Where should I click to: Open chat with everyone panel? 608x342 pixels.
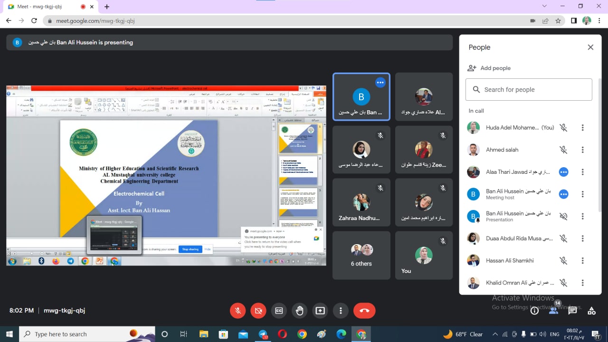pyautogui.click(x=572, y=311)
